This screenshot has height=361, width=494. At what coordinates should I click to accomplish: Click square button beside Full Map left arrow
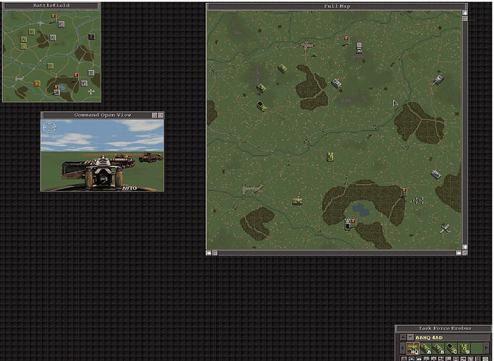click(x=215, y=252)
